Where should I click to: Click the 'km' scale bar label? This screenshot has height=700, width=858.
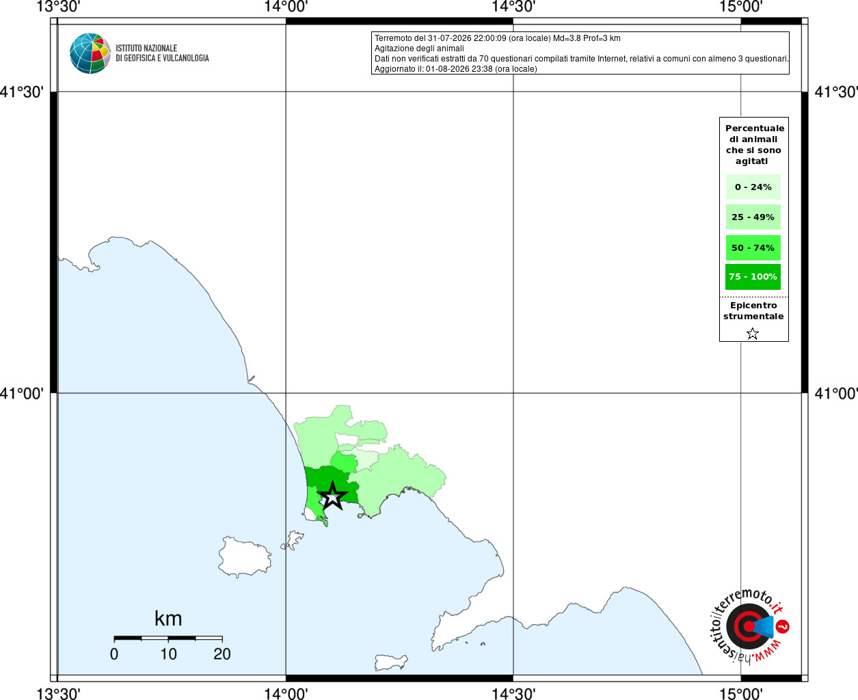[x=168, y=619]
